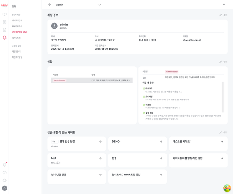The width and height of the screenshot is (233, 194).
Task: Click green check icon next to 대시보드 permission
Action: pos(144,88)
